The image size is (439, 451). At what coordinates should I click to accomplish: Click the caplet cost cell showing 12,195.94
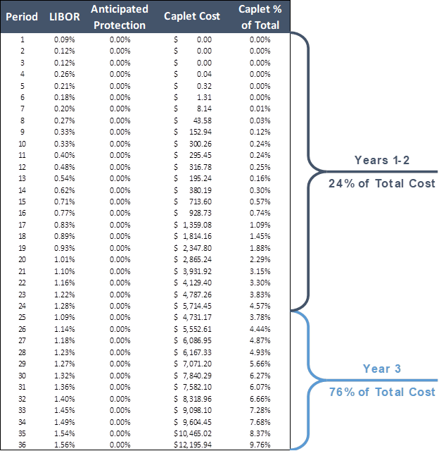pos(193,445)
